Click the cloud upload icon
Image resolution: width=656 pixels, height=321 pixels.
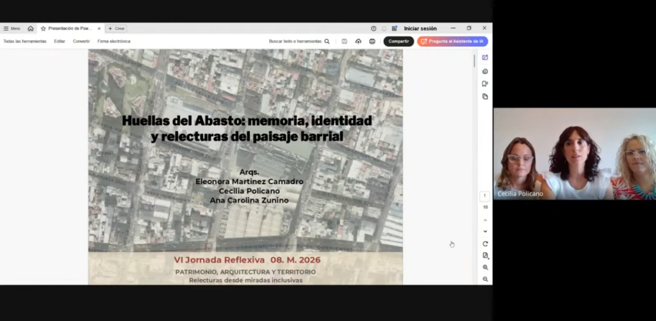(358, 41)
